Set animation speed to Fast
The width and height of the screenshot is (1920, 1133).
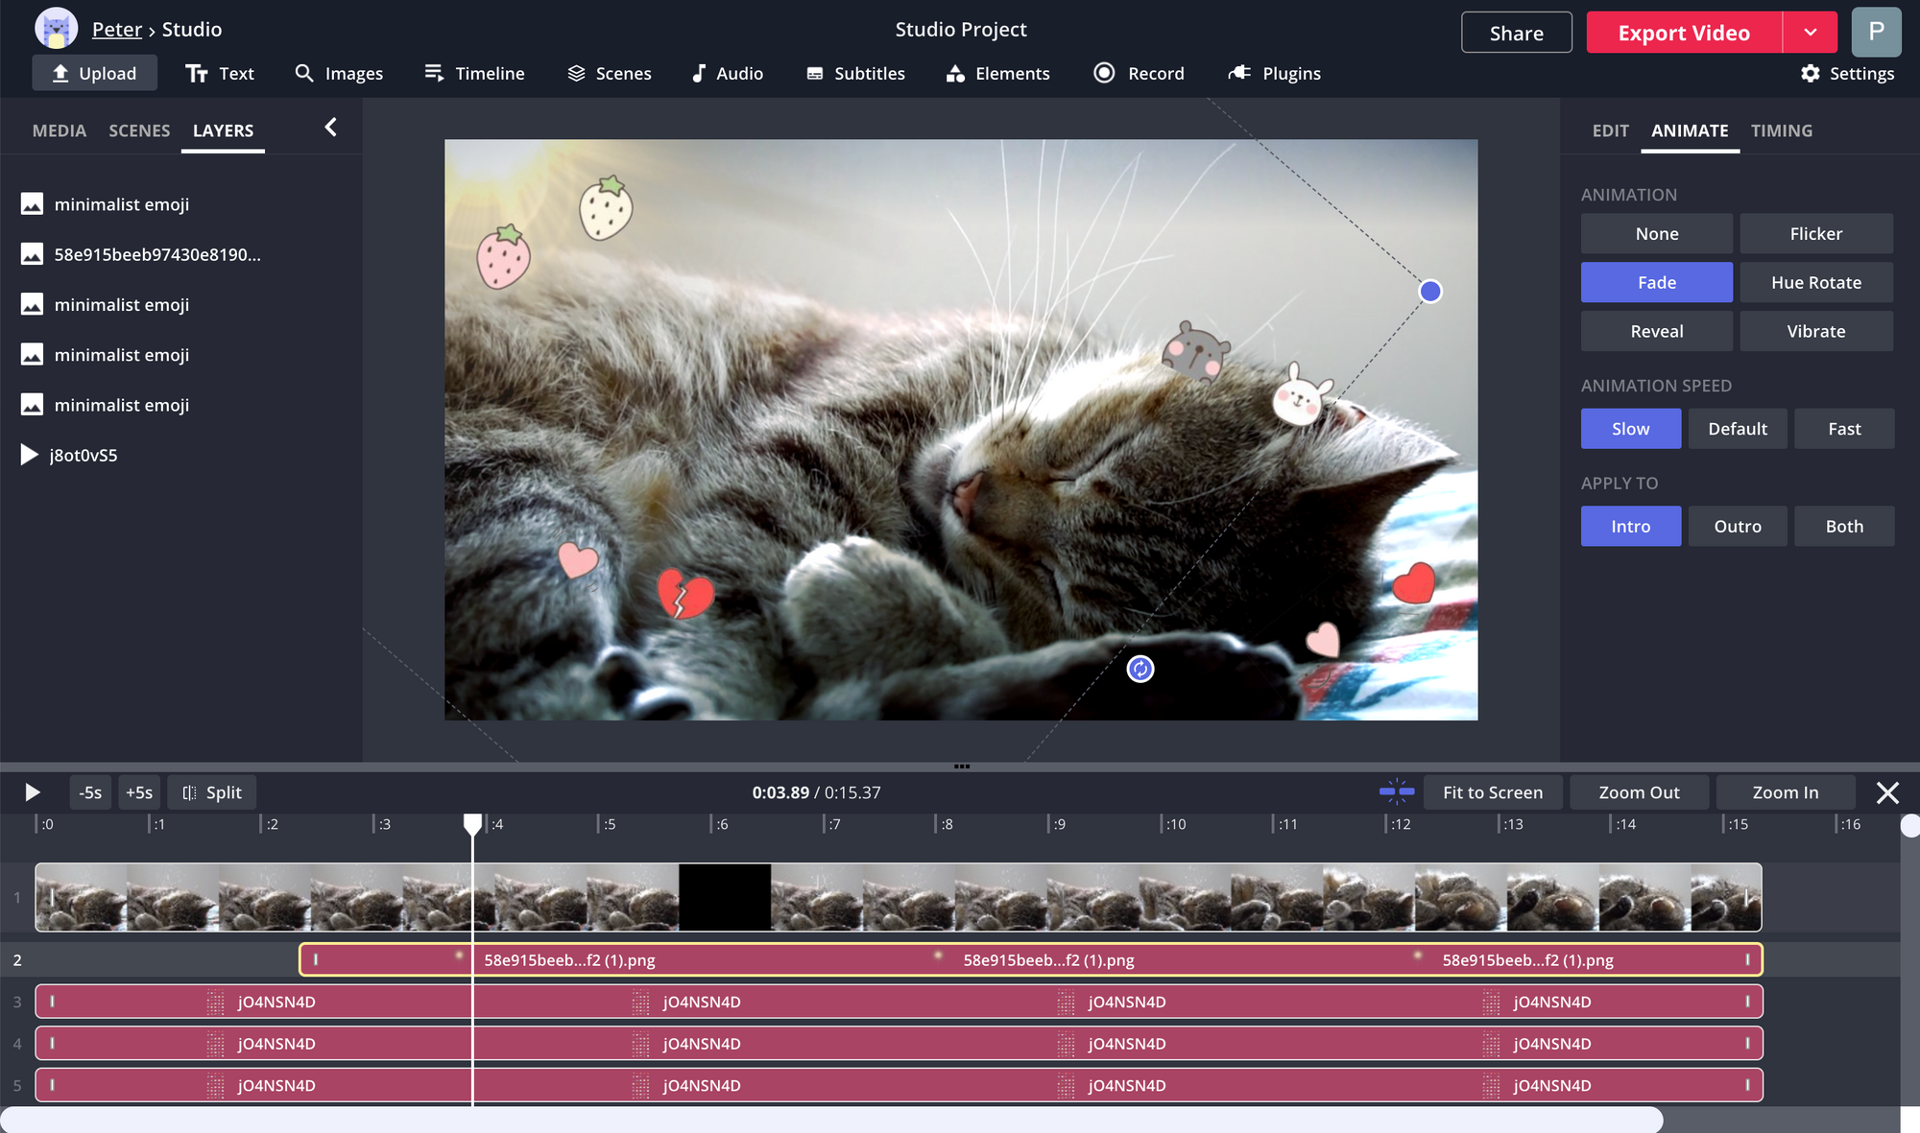click(1843, 429)
